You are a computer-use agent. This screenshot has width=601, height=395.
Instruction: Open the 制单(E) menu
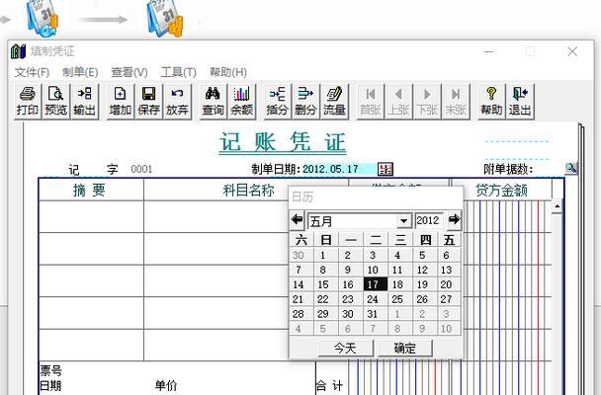[80, 72]
